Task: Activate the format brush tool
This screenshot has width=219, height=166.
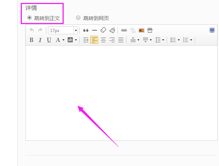Action: [112, 30]
